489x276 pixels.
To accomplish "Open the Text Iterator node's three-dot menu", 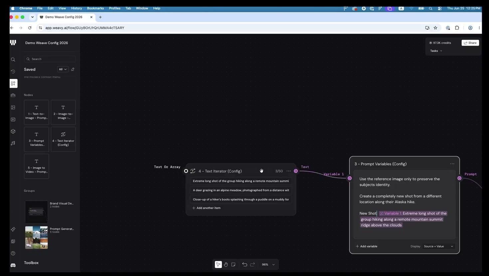I will point(288,171).
